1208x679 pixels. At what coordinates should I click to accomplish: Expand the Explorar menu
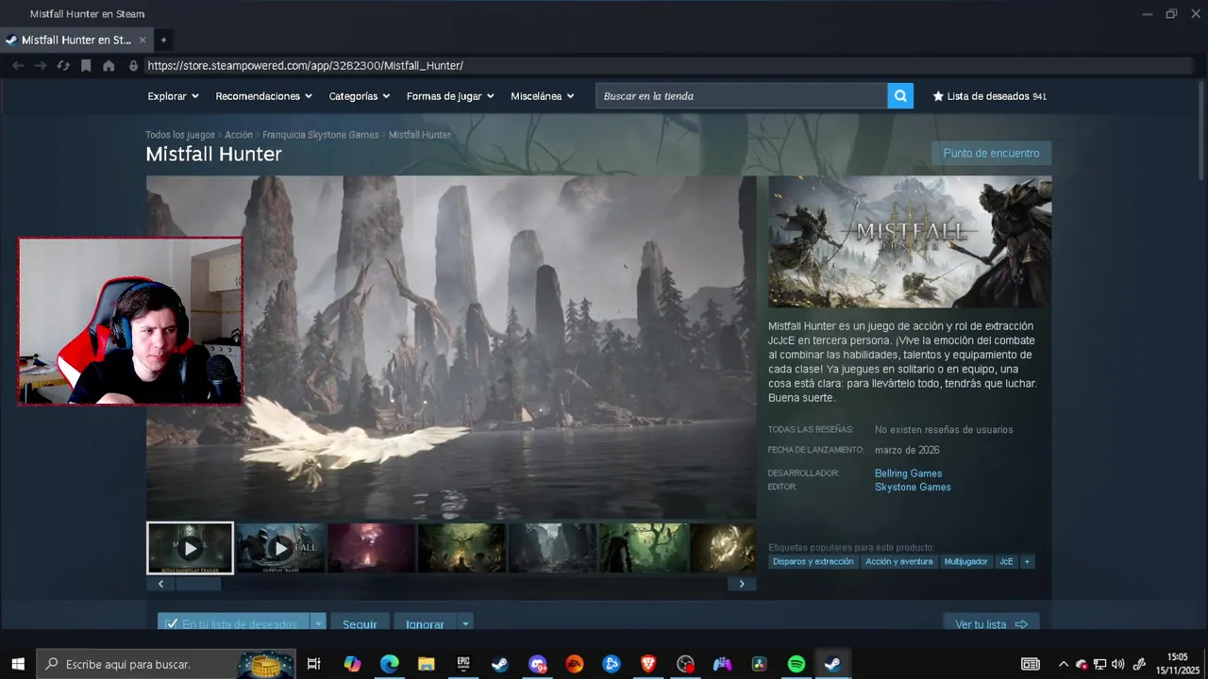point(173,96)
